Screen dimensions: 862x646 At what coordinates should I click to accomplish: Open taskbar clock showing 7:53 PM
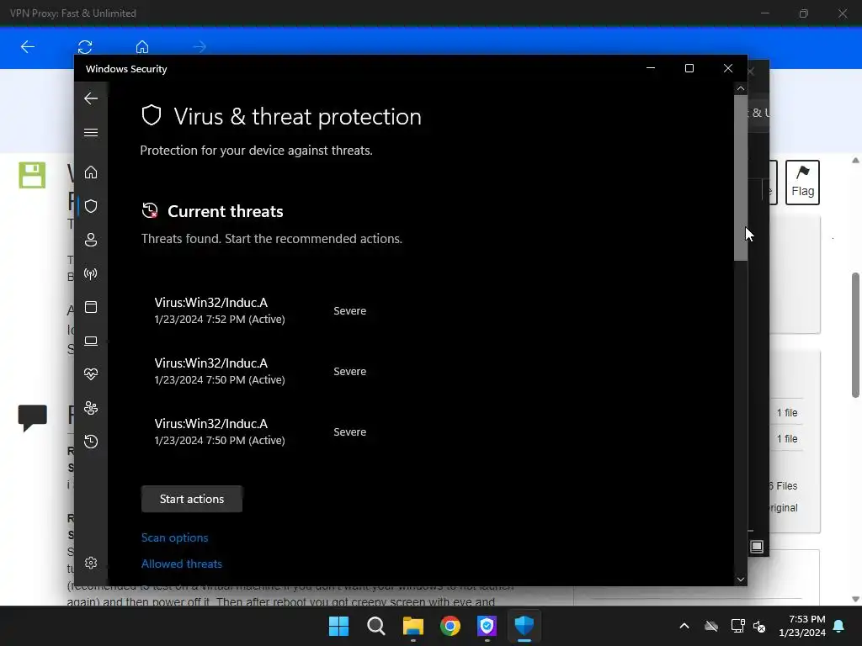pos(802,626)
